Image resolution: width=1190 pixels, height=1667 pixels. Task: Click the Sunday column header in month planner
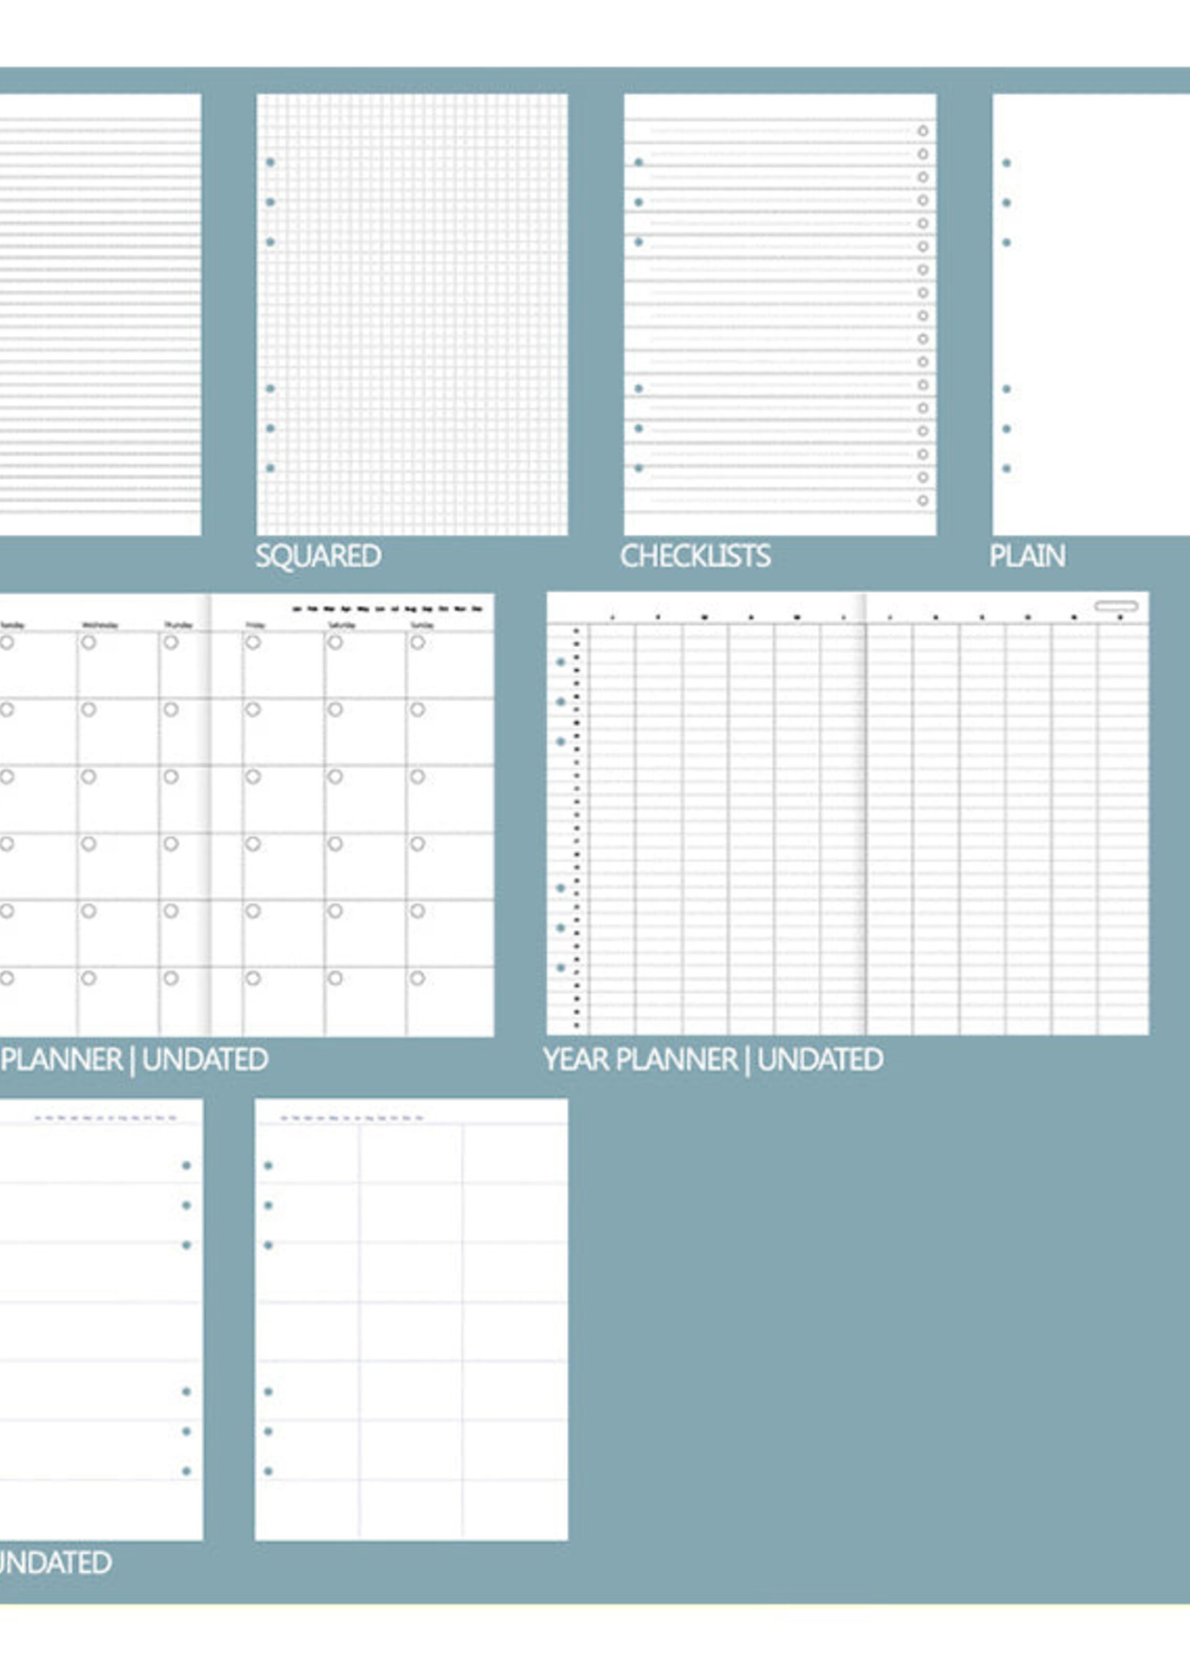(x=421, y=626)
